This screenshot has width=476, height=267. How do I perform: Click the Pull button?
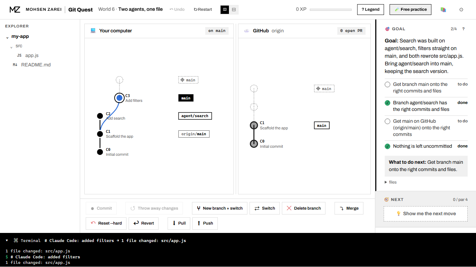pyautogui.click(x=179, y=223)
